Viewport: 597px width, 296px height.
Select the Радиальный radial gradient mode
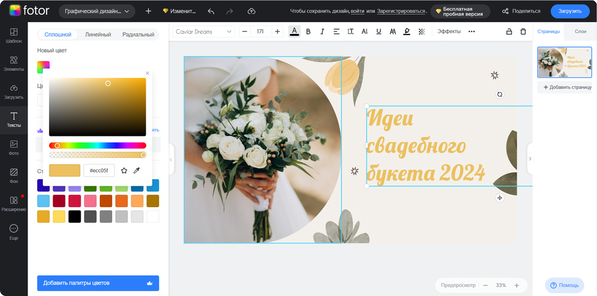(139, 35)
